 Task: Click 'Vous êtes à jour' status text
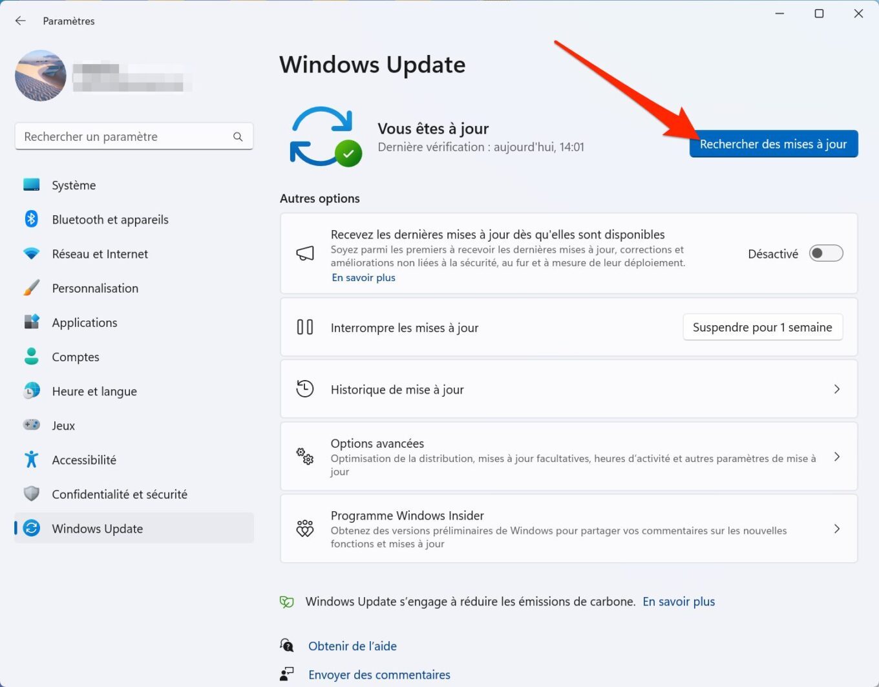pos(433,129)
